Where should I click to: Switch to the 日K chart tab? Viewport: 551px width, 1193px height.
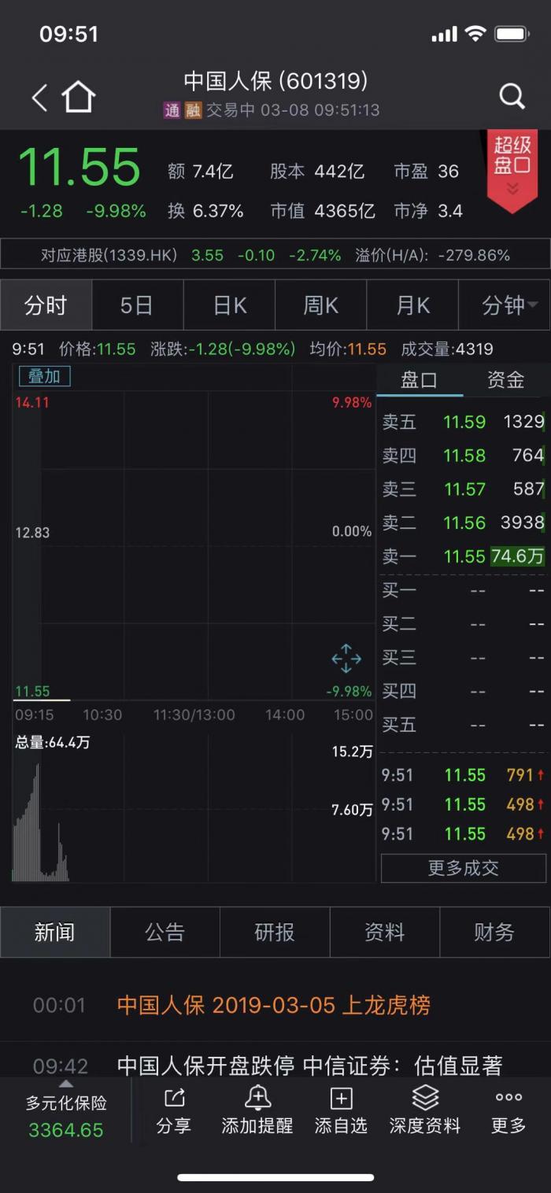[x=230, y=305]
